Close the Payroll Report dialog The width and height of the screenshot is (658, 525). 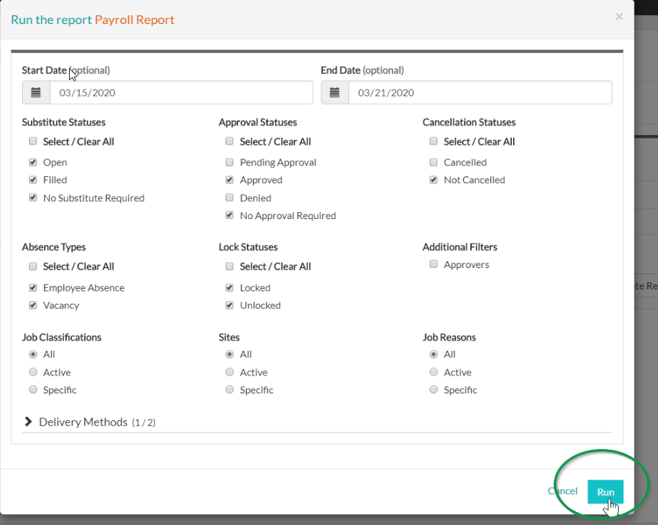[619, 17]
